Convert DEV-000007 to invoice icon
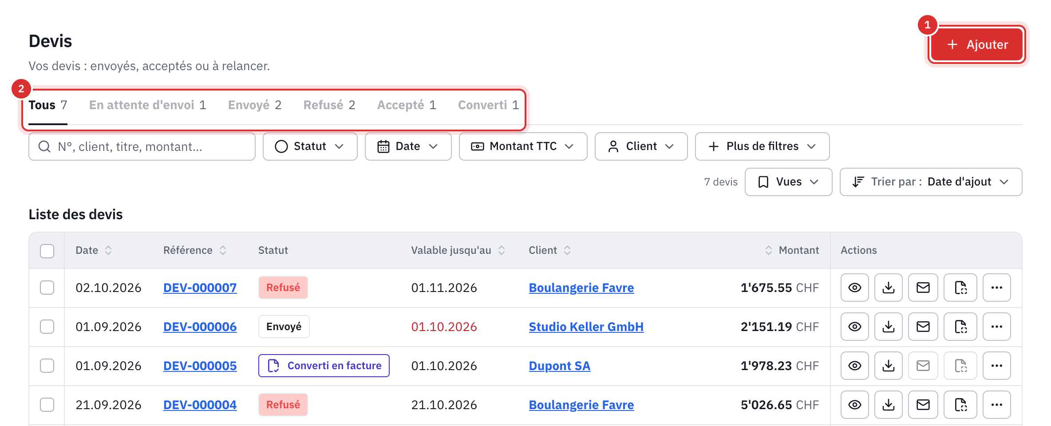The image size is (1051, 426). (x=960, y=288)
